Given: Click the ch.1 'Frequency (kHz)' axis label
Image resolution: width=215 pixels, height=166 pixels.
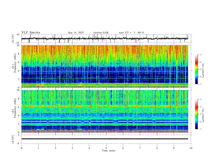Looking at the screenshot, I should [15, 63].
